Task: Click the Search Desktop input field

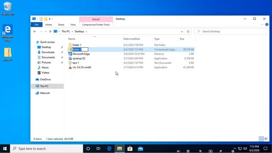Action: [230, 31]
